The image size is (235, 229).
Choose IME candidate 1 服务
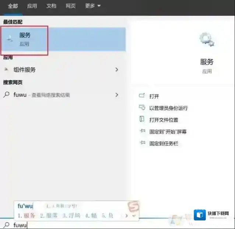27,215
